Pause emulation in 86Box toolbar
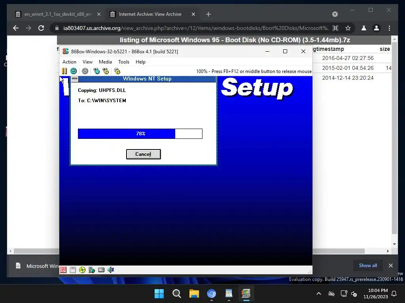405x303 pixels. [64, 71]
